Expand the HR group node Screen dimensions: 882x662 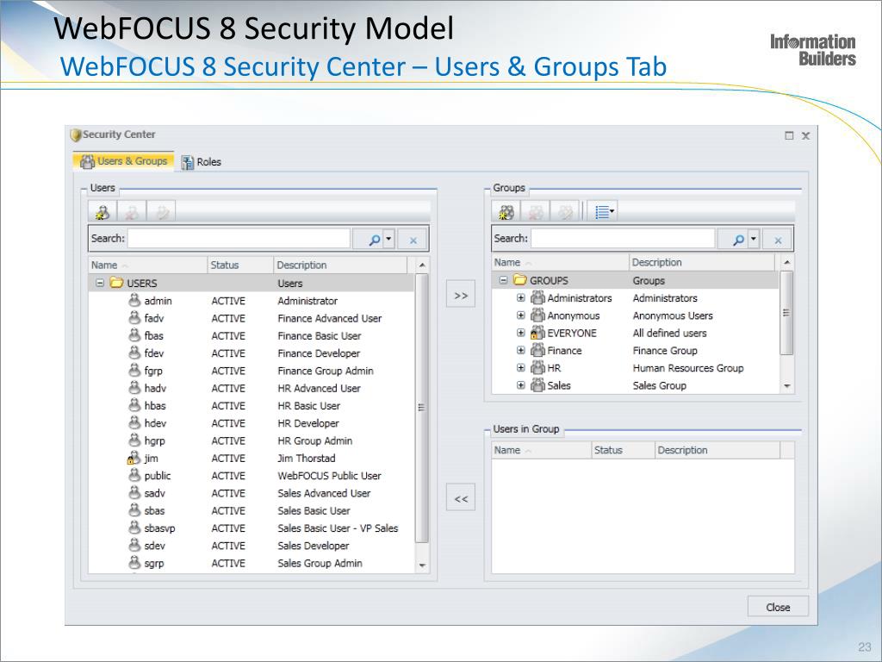pos(521,367)
